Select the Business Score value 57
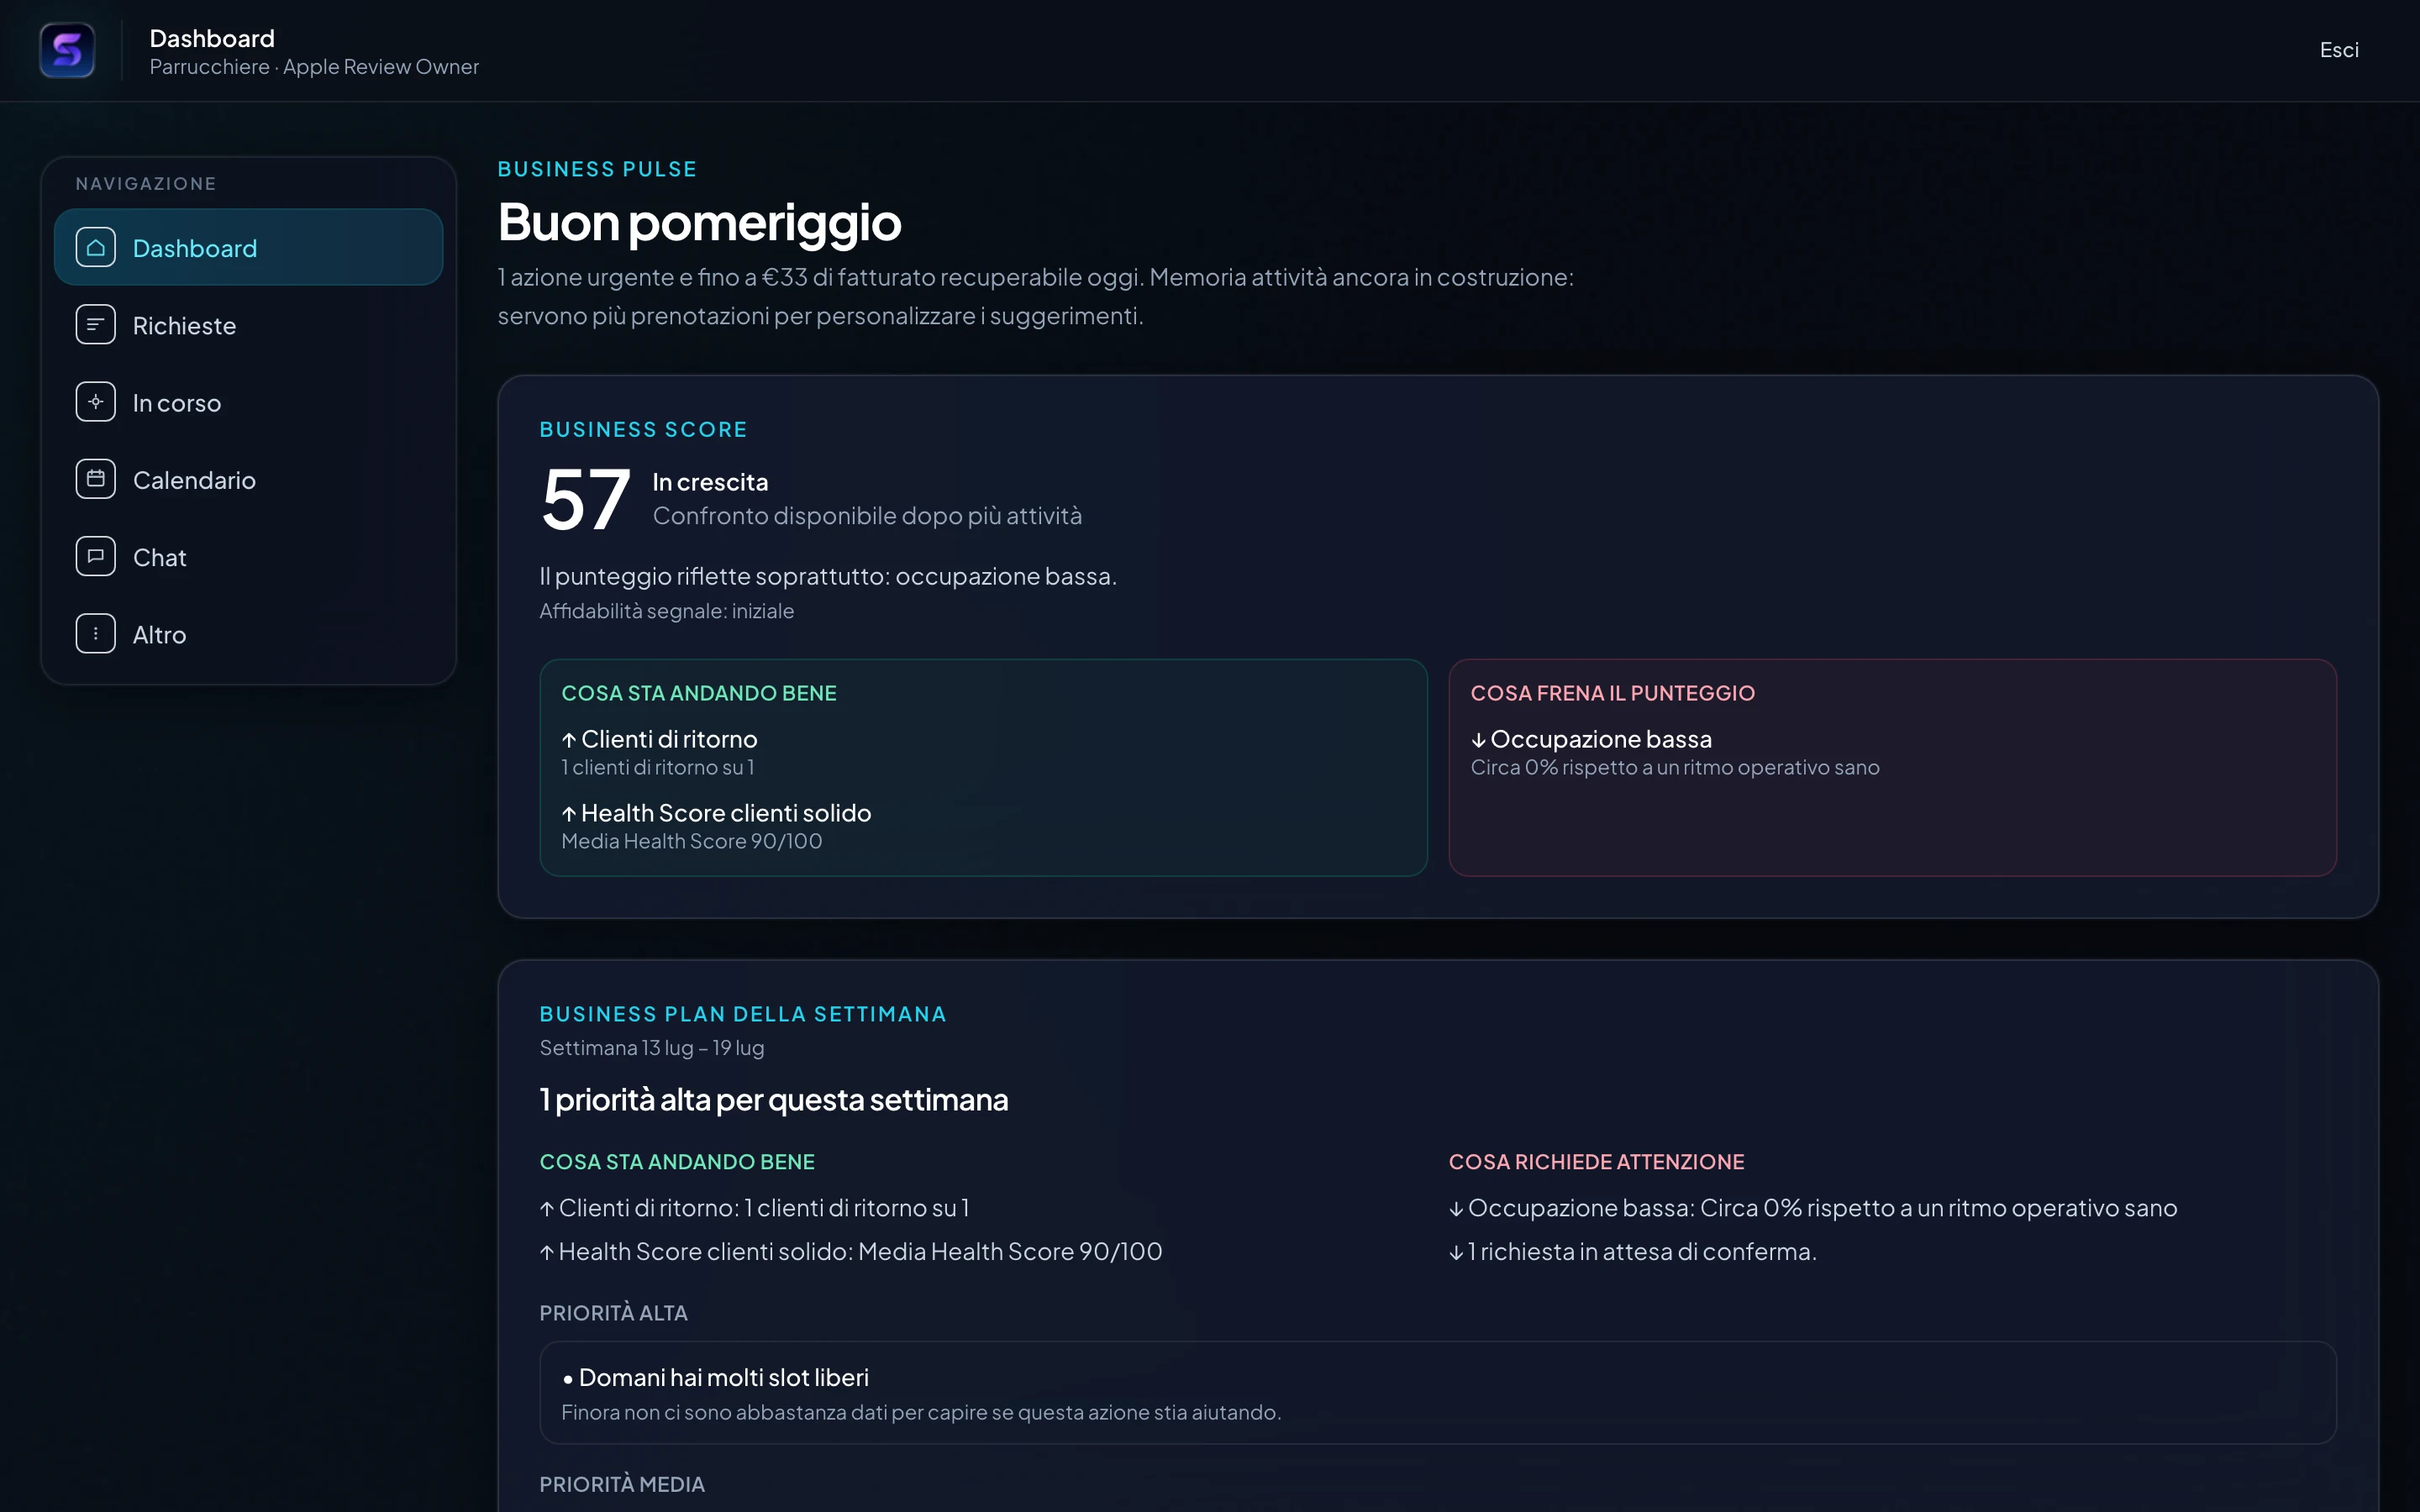 [585, 500]
